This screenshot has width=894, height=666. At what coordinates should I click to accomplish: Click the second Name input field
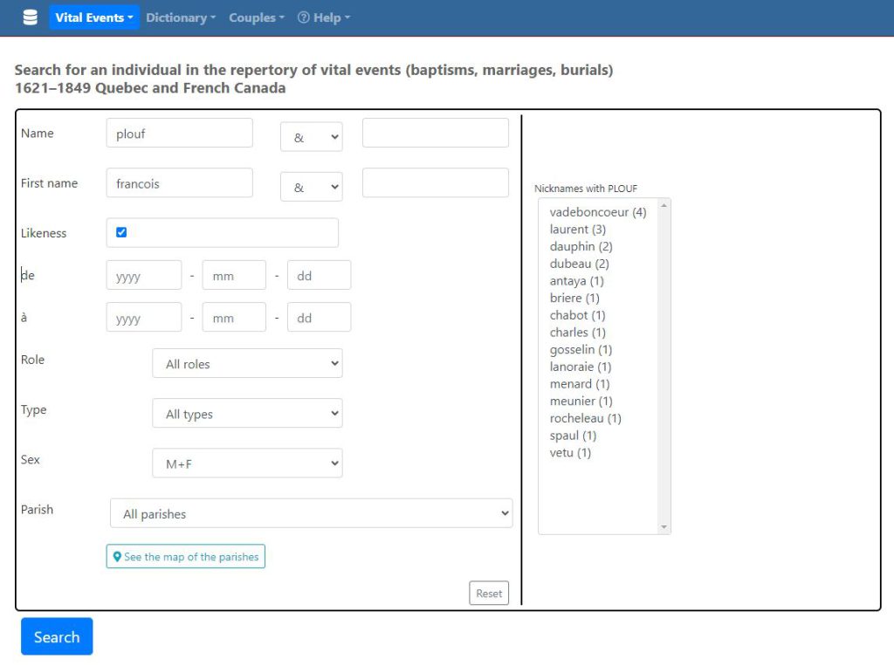click(436, 133)
